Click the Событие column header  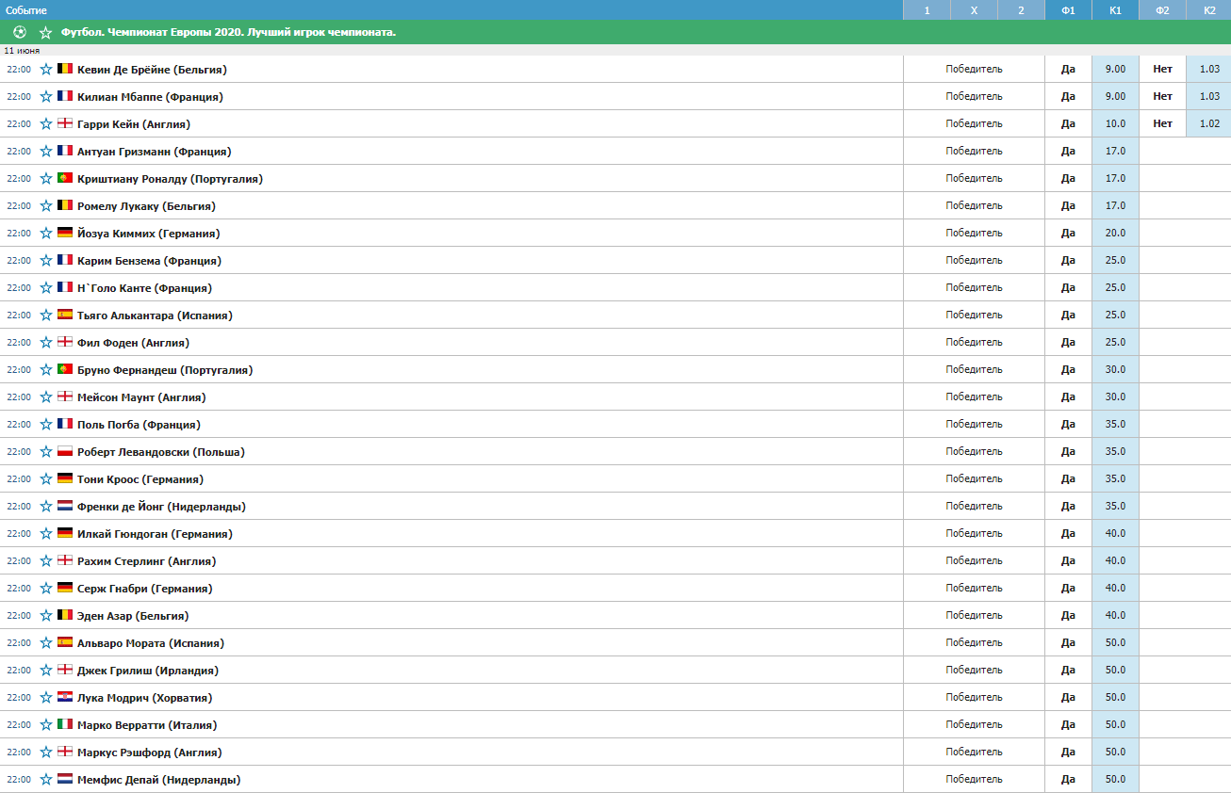click(x=451, y=10)
